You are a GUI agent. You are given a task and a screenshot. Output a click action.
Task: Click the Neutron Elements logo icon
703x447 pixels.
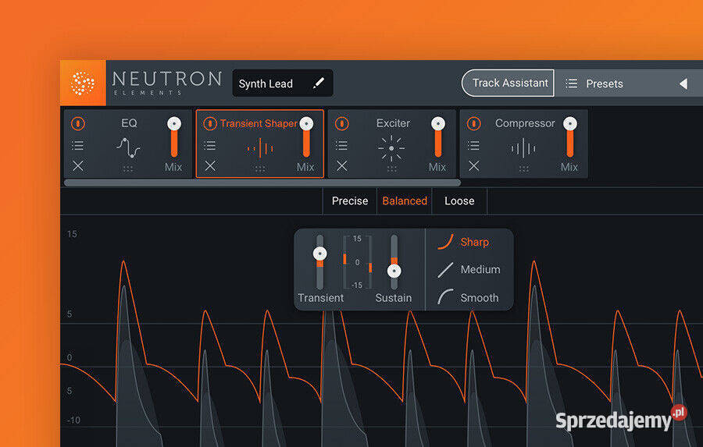pyautogui.click(x=83, y=83)
